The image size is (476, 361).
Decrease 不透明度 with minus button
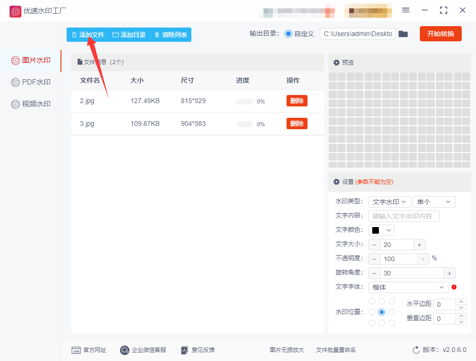click(374, 259)
